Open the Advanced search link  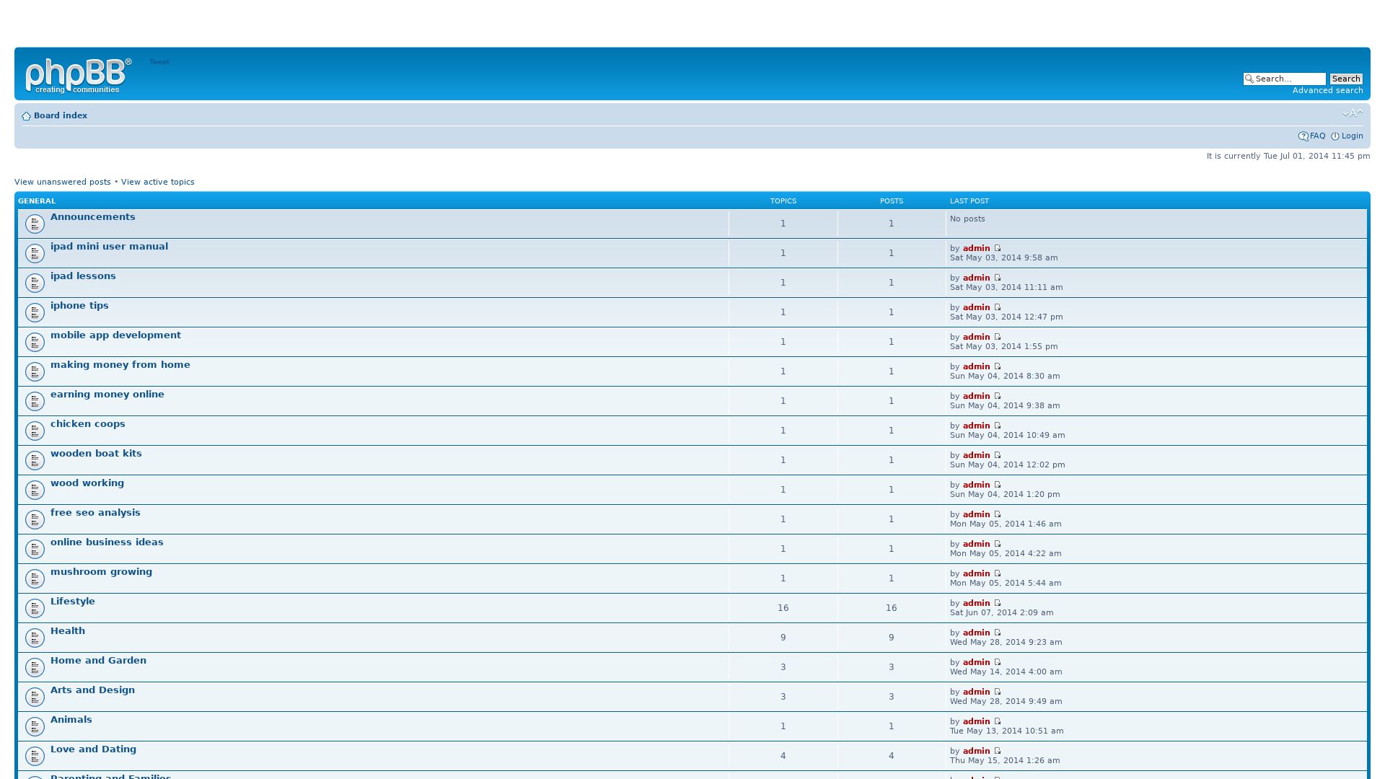click(1327, 90)
